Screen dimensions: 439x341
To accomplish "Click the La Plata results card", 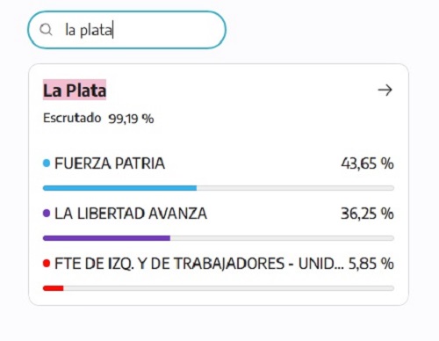I will click(219, 185).
